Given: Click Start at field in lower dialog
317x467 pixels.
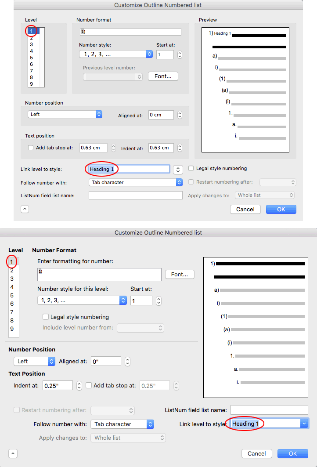Looking at the screenshot, I should [141, 301].
